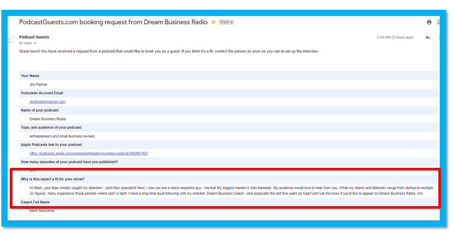Image resolution: width=454 pixels, height=235 pixels.
Task: Click the 'Great news!' intro sentence
Action: tap(169, 51)
